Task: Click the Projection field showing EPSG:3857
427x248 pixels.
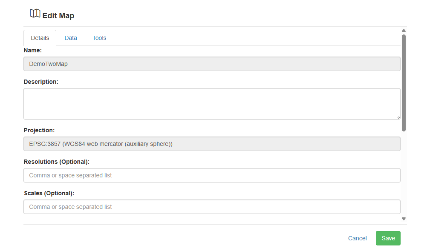Action: coord(212,144)
